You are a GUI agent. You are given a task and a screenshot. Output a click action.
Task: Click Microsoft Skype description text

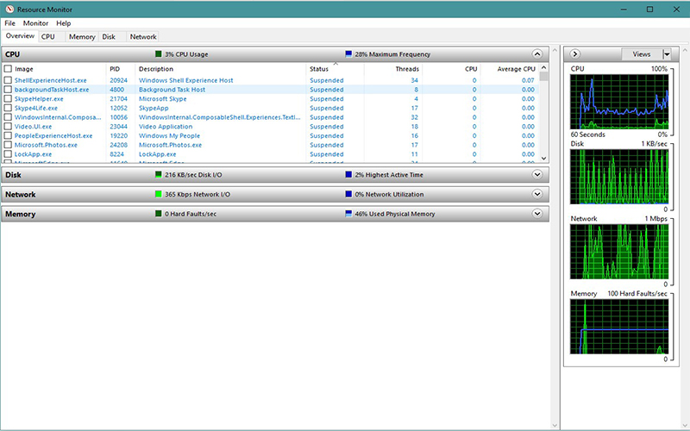[163, 98]
